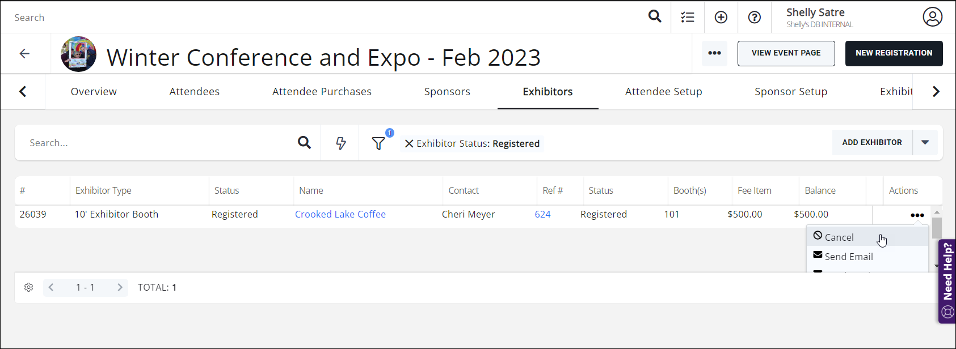Open table settings gear icon
This screenshot has height=349, width=956.
tap(29, 287)
